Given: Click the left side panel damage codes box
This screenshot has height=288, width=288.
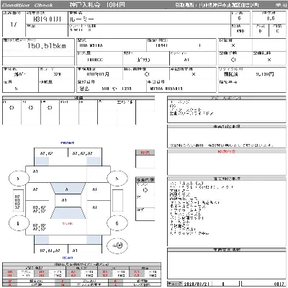Looking at the screenshot, I should pyautogui.click(x=17, y=202).
